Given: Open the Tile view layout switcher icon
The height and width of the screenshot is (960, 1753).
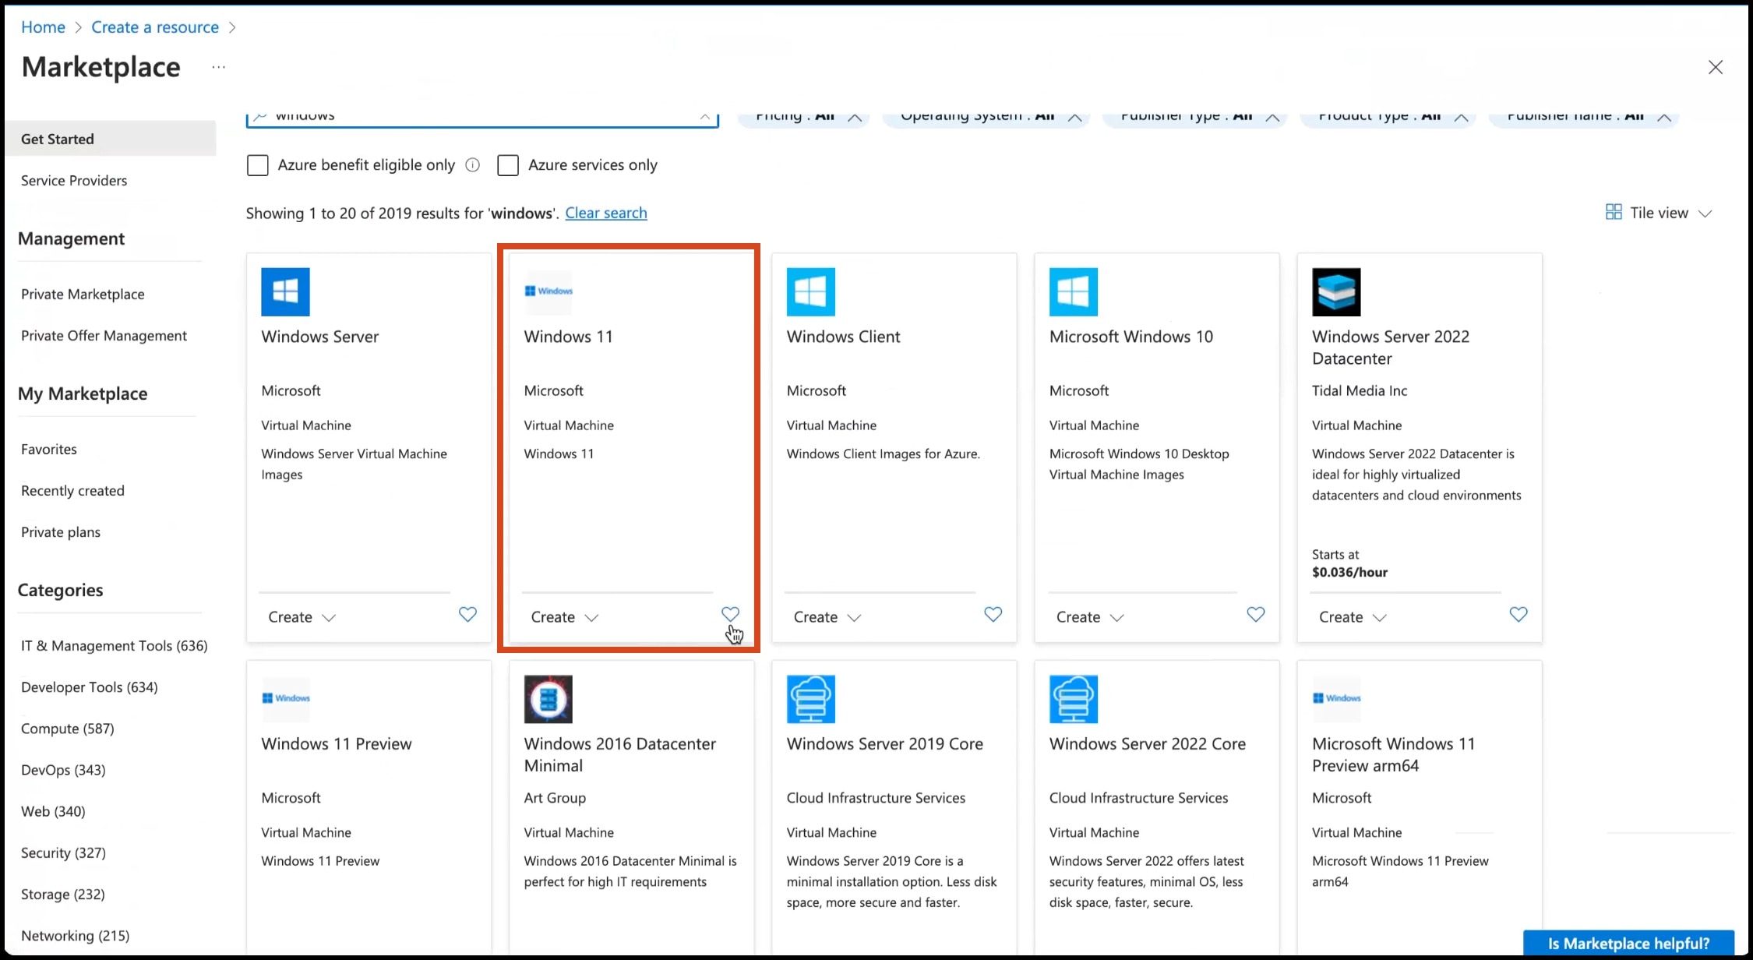Looking at the screenshot, I should click(x=1614, y=211).
